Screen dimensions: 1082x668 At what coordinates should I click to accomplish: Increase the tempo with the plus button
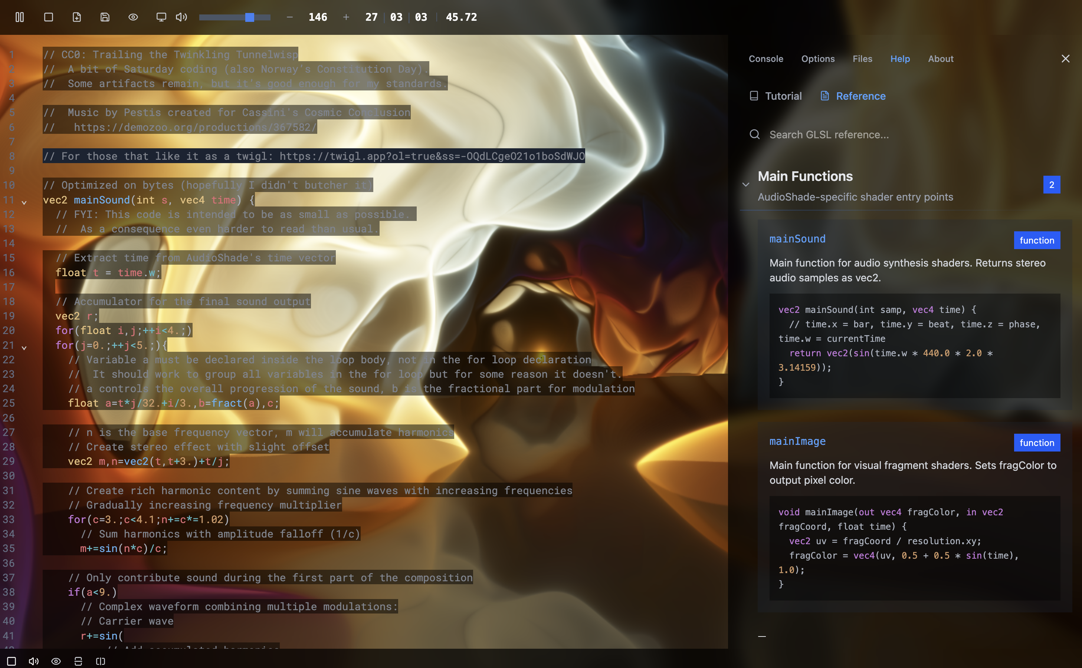(x=346, y=17)
